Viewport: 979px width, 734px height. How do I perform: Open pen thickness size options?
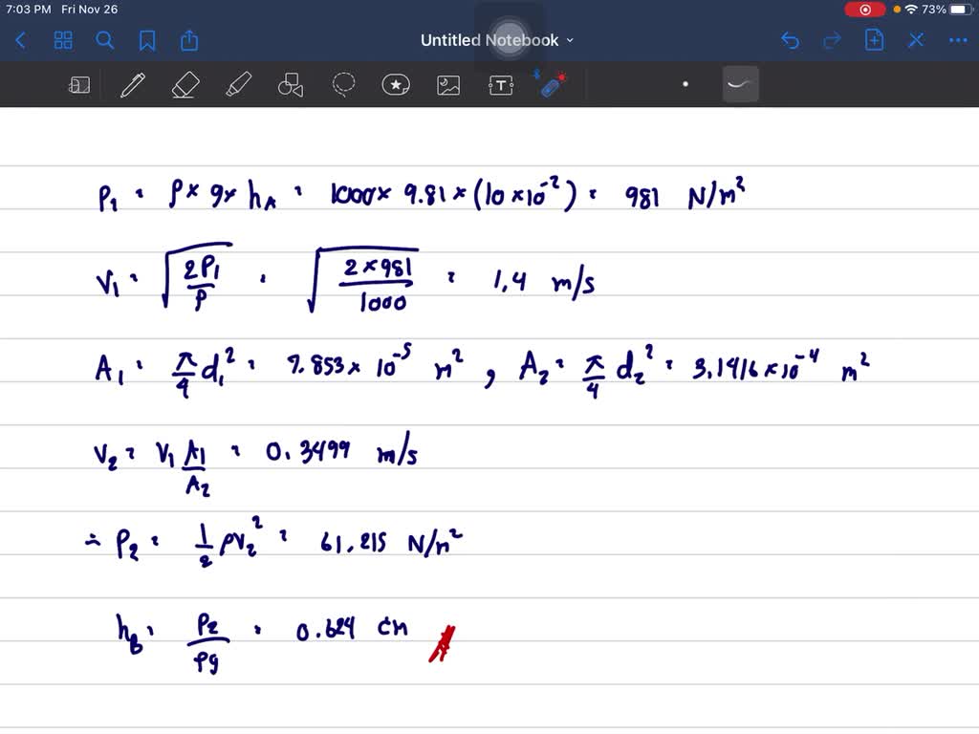click(685, 84)
